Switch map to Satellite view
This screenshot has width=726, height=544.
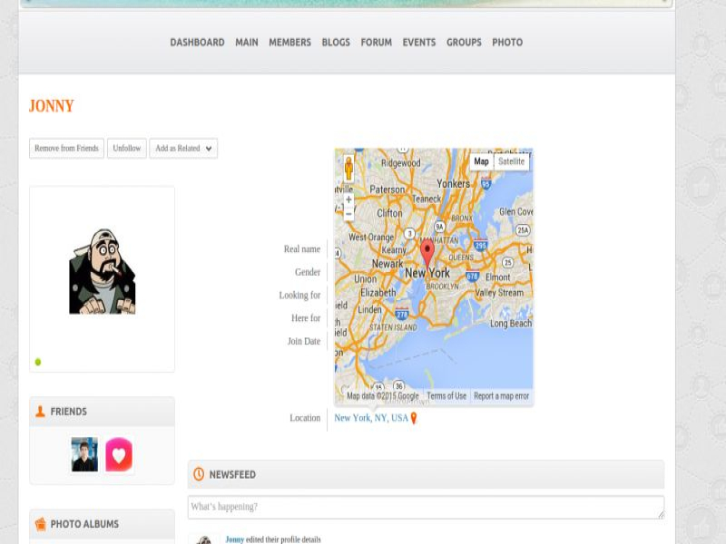(x=511, y=161)
